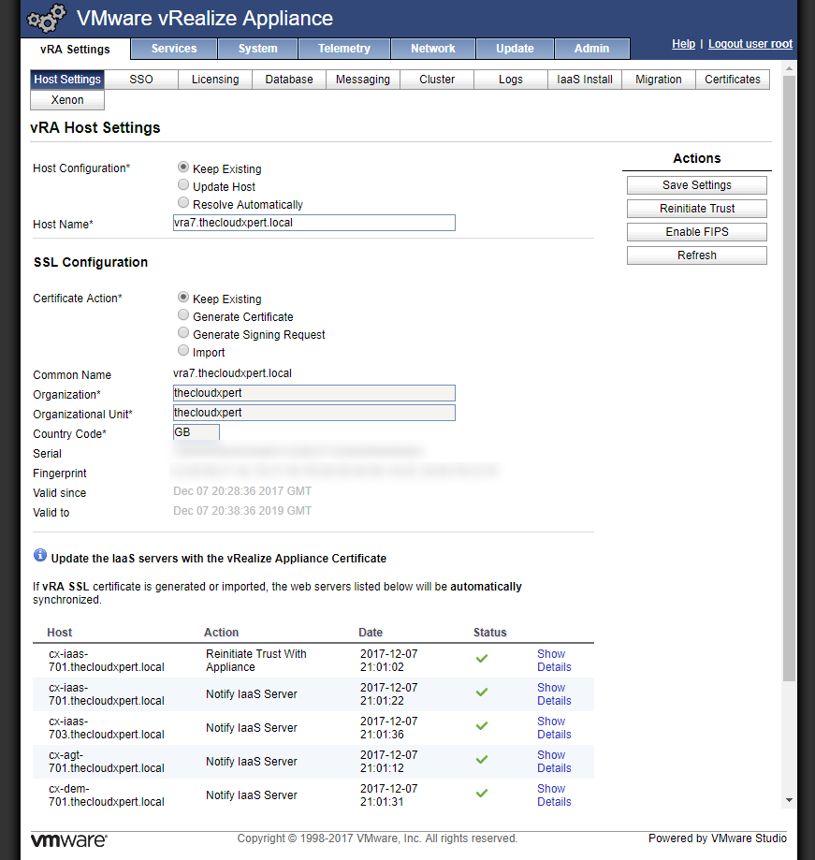Select Resolve Automatically radio button

(183, 203)
